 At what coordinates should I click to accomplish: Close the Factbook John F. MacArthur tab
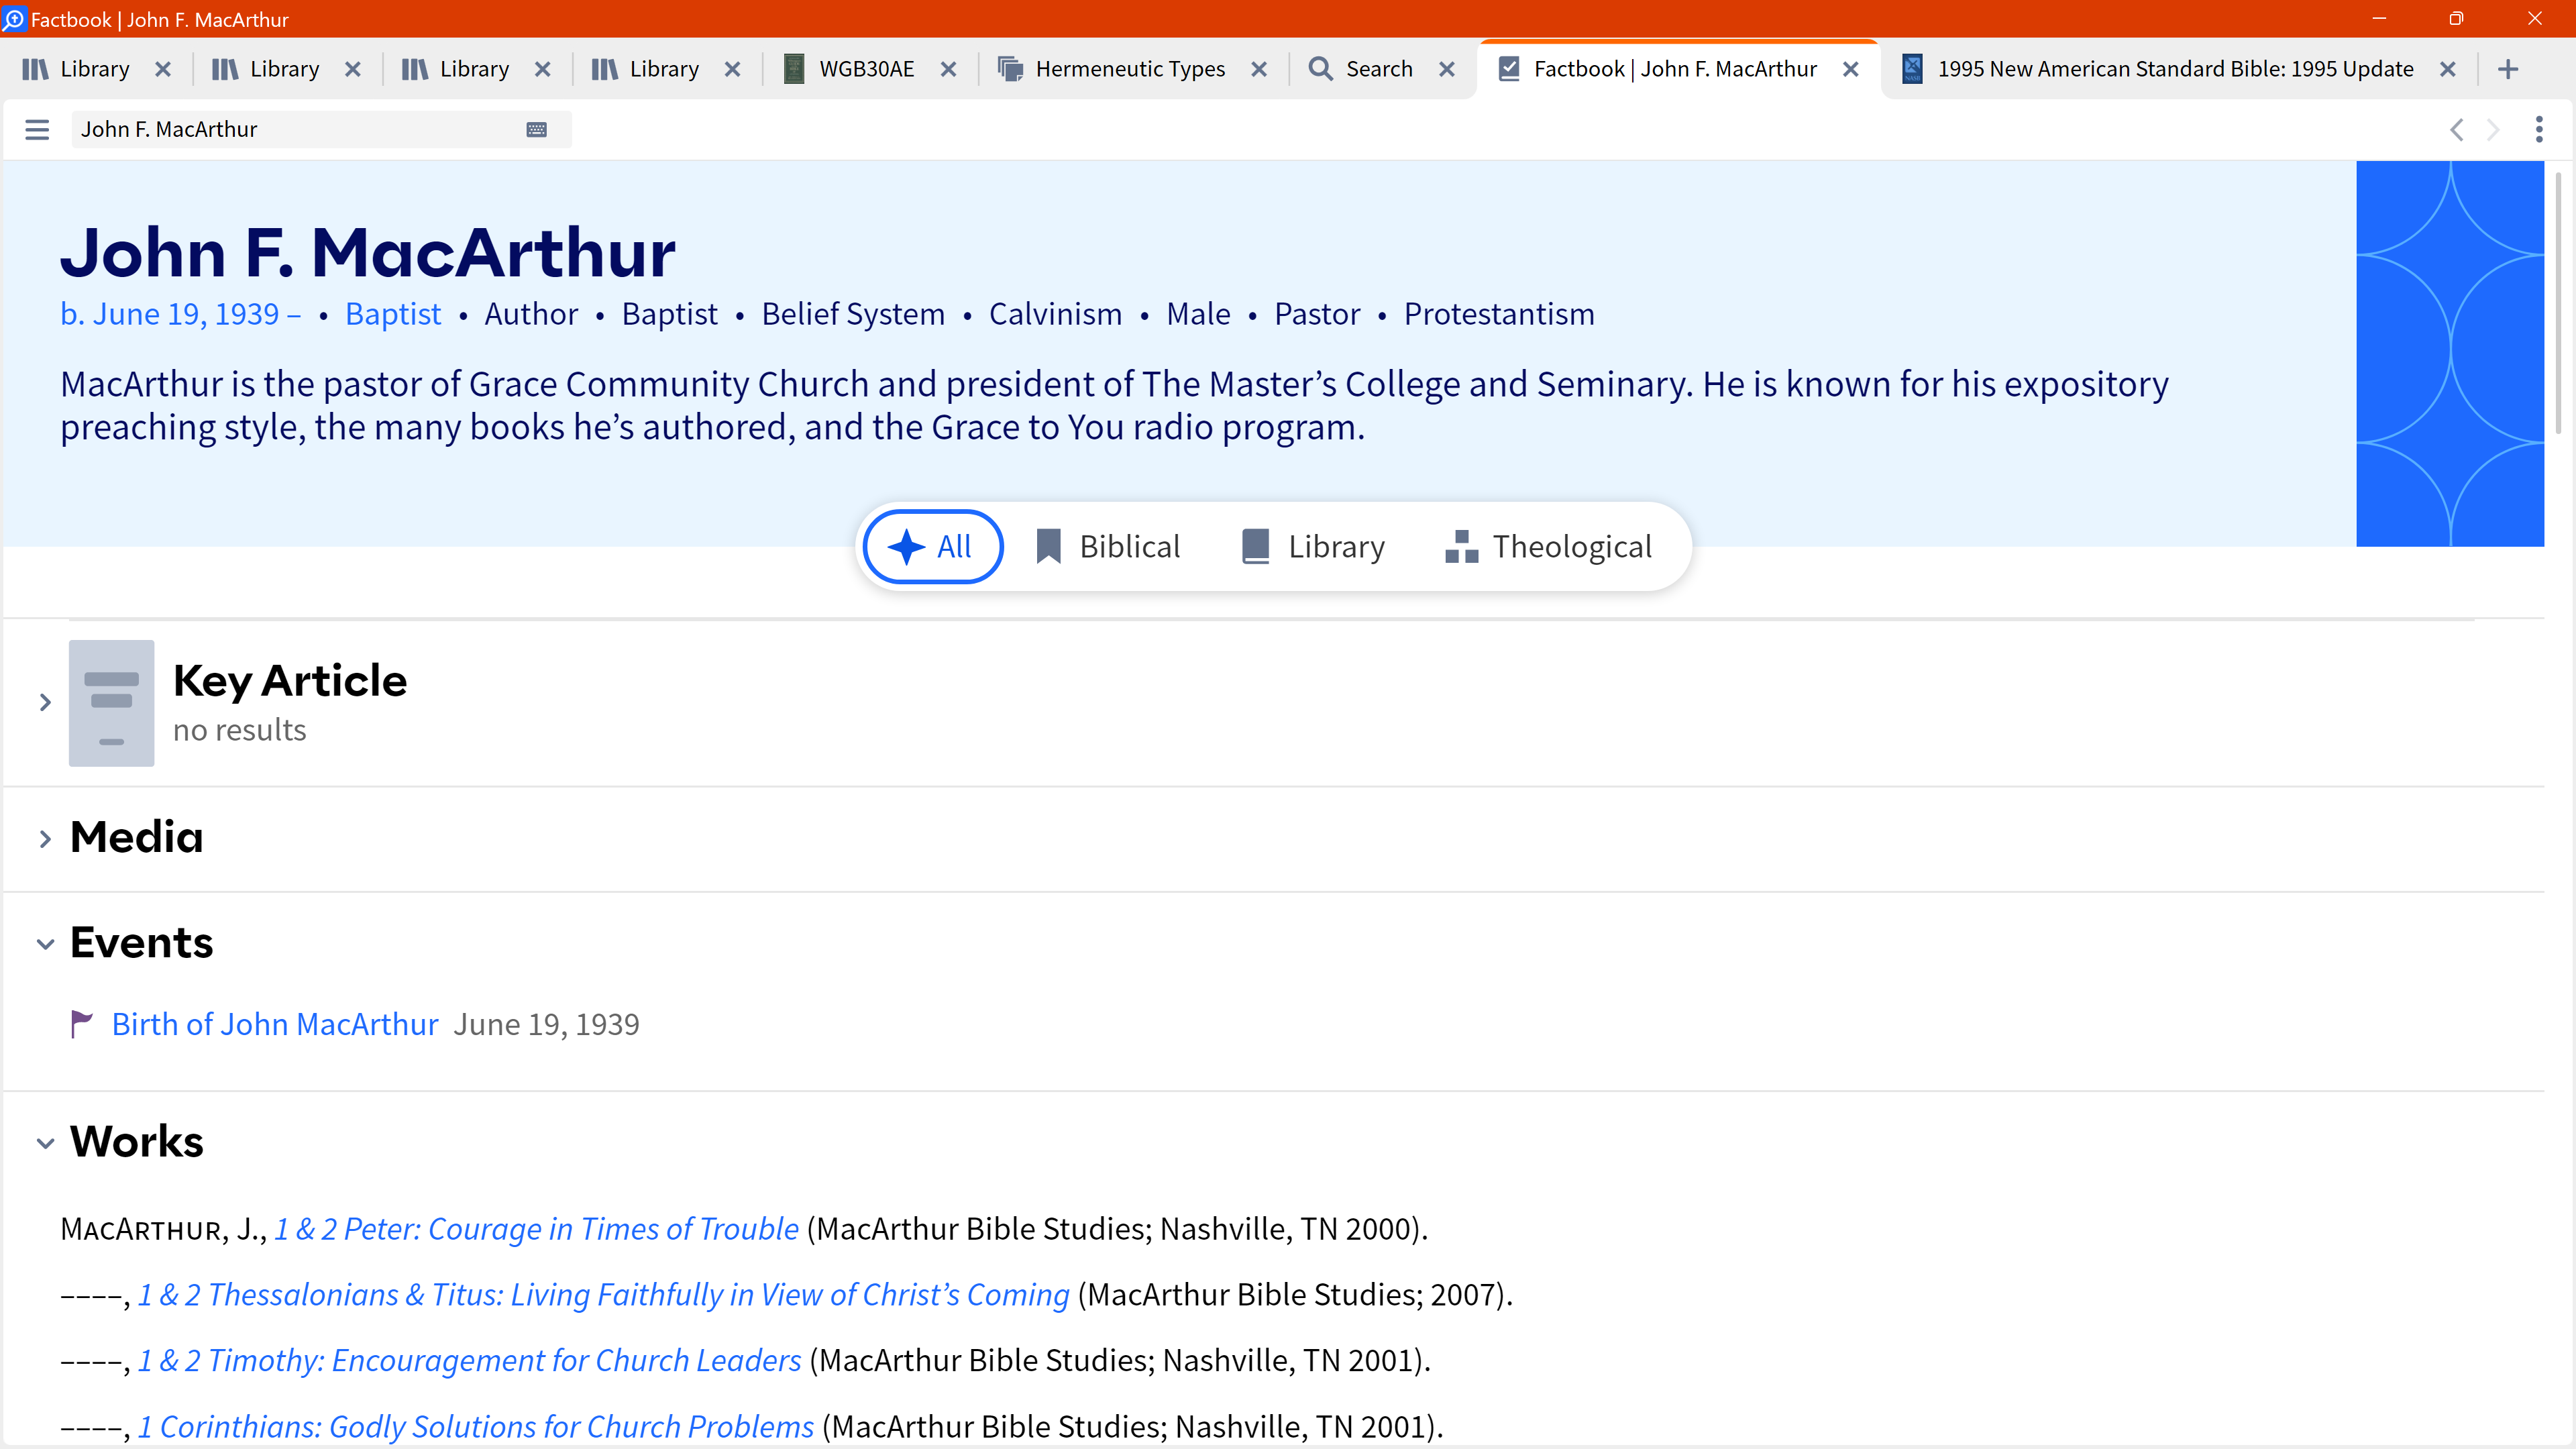[x=1851, y=69]
